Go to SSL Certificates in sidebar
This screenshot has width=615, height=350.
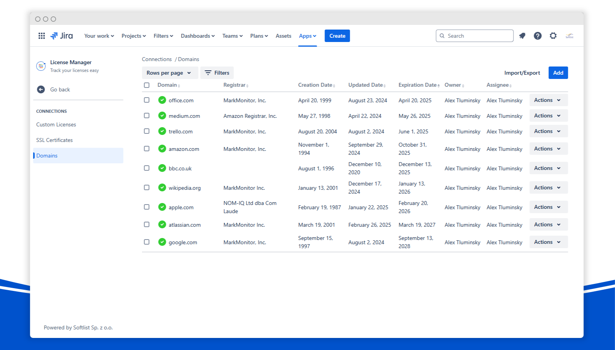tap(54, 140)
